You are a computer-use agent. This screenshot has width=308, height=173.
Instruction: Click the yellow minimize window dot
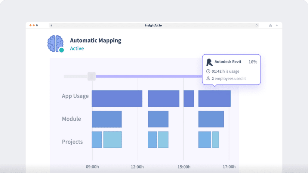(x=34, y=25)
